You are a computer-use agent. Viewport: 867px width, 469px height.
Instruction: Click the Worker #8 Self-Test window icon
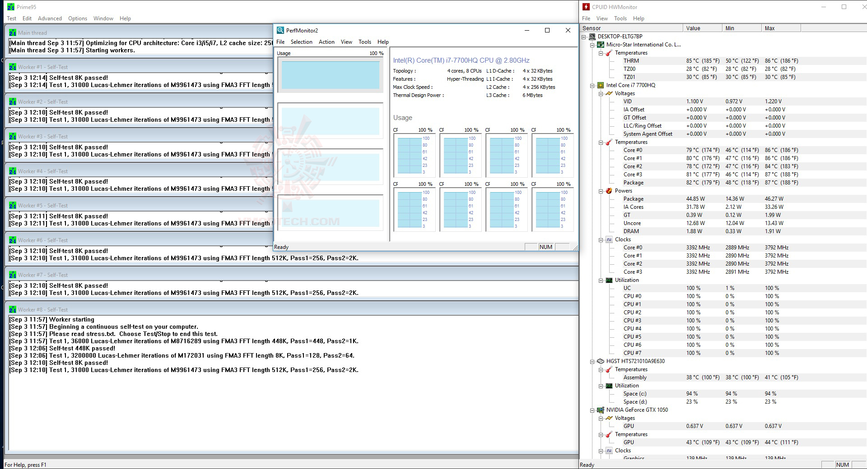13,309
